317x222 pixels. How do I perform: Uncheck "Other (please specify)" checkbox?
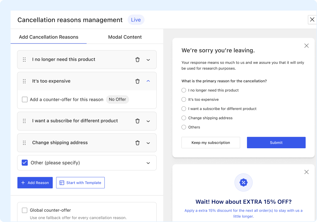point(25,163)
